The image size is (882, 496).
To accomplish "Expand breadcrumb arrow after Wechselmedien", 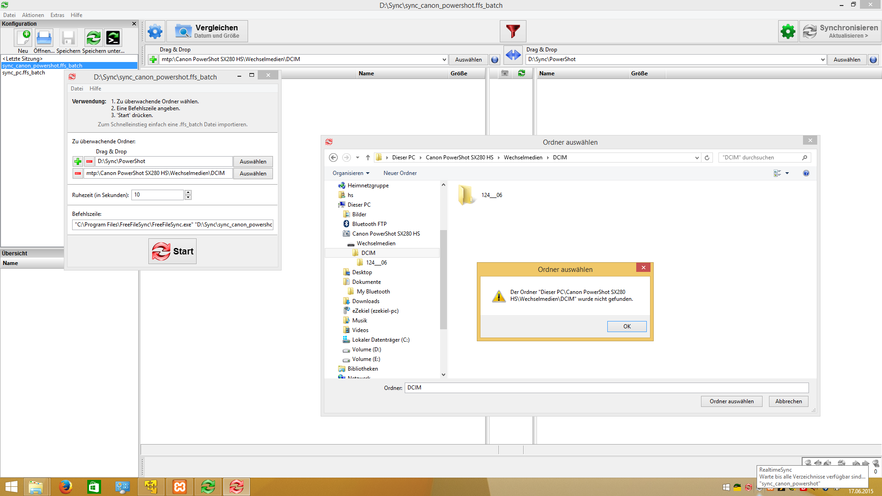I will (x=548, y=158).
